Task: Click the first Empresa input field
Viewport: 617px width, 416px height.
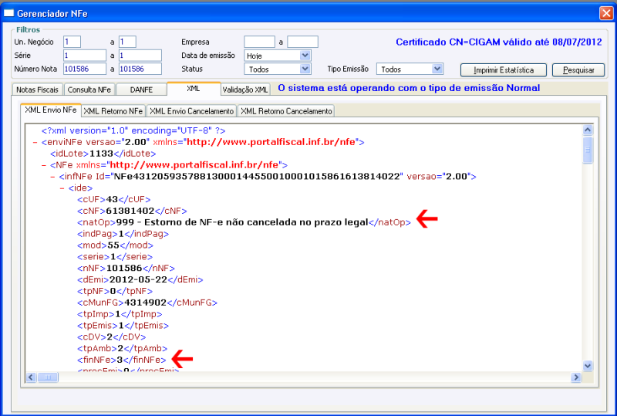Action: 259,42
